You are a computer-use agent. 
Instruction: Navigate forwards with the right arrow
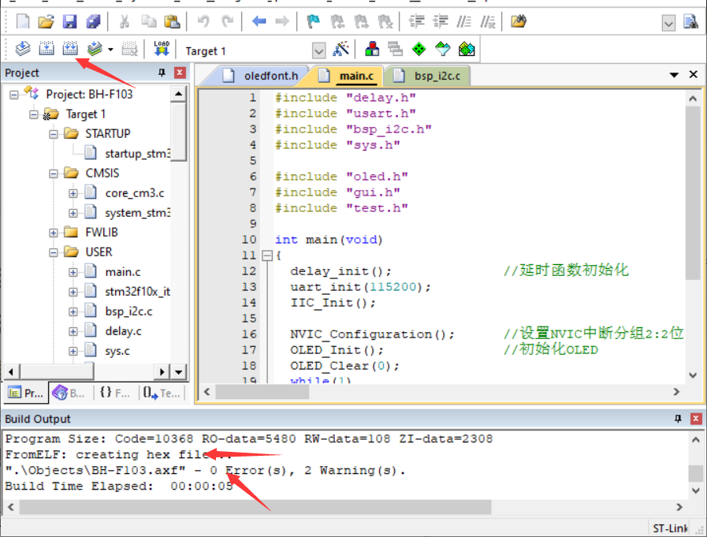[282, 21]
